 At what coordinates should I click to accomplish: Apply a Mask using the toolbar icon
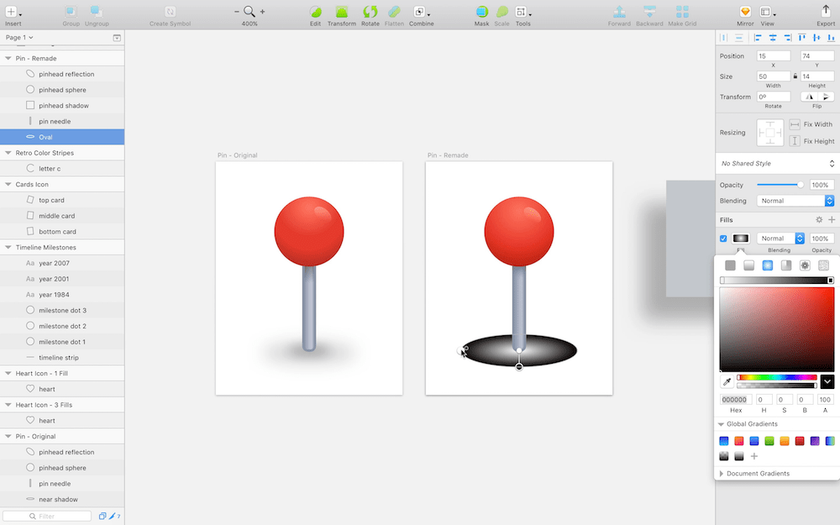(x=481, y=14)
